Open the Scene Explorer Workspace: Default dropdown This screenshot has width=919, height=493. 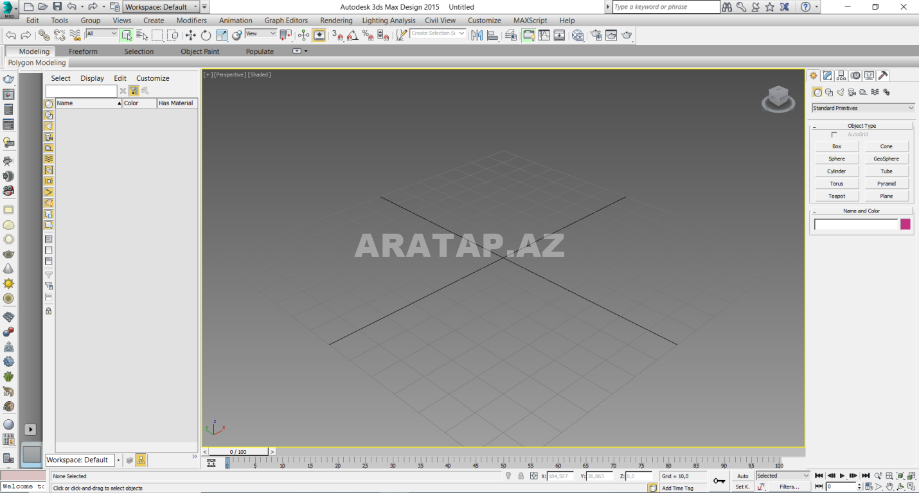coord(83,460)
